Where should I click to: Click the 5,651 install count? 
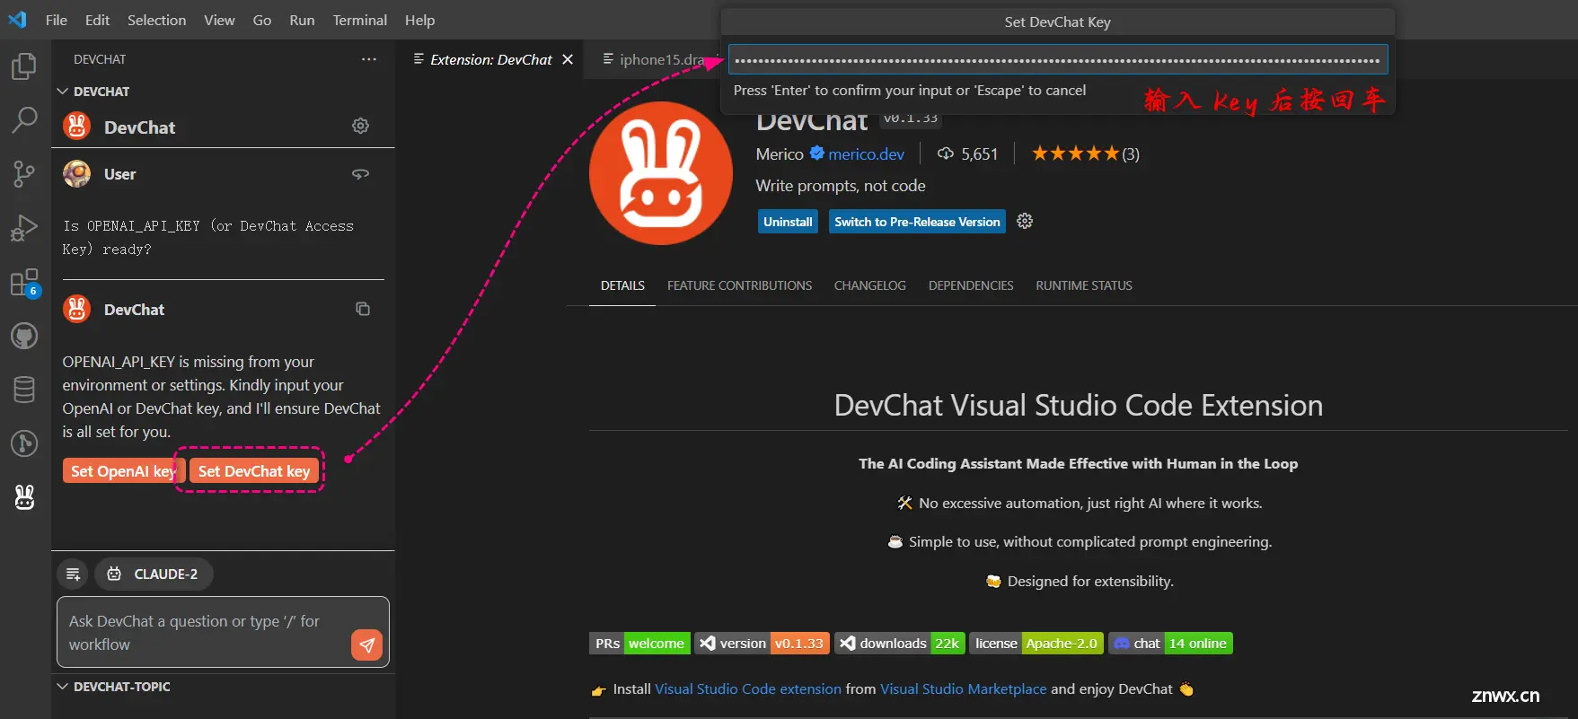967,153
